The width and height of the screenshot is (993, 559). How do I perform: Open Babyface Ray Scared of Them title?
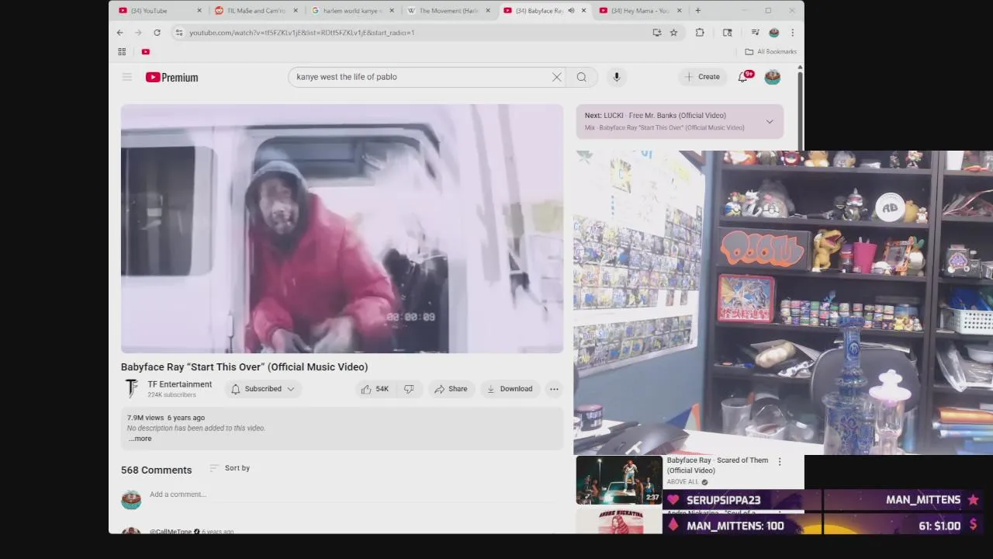pos(718,465)
